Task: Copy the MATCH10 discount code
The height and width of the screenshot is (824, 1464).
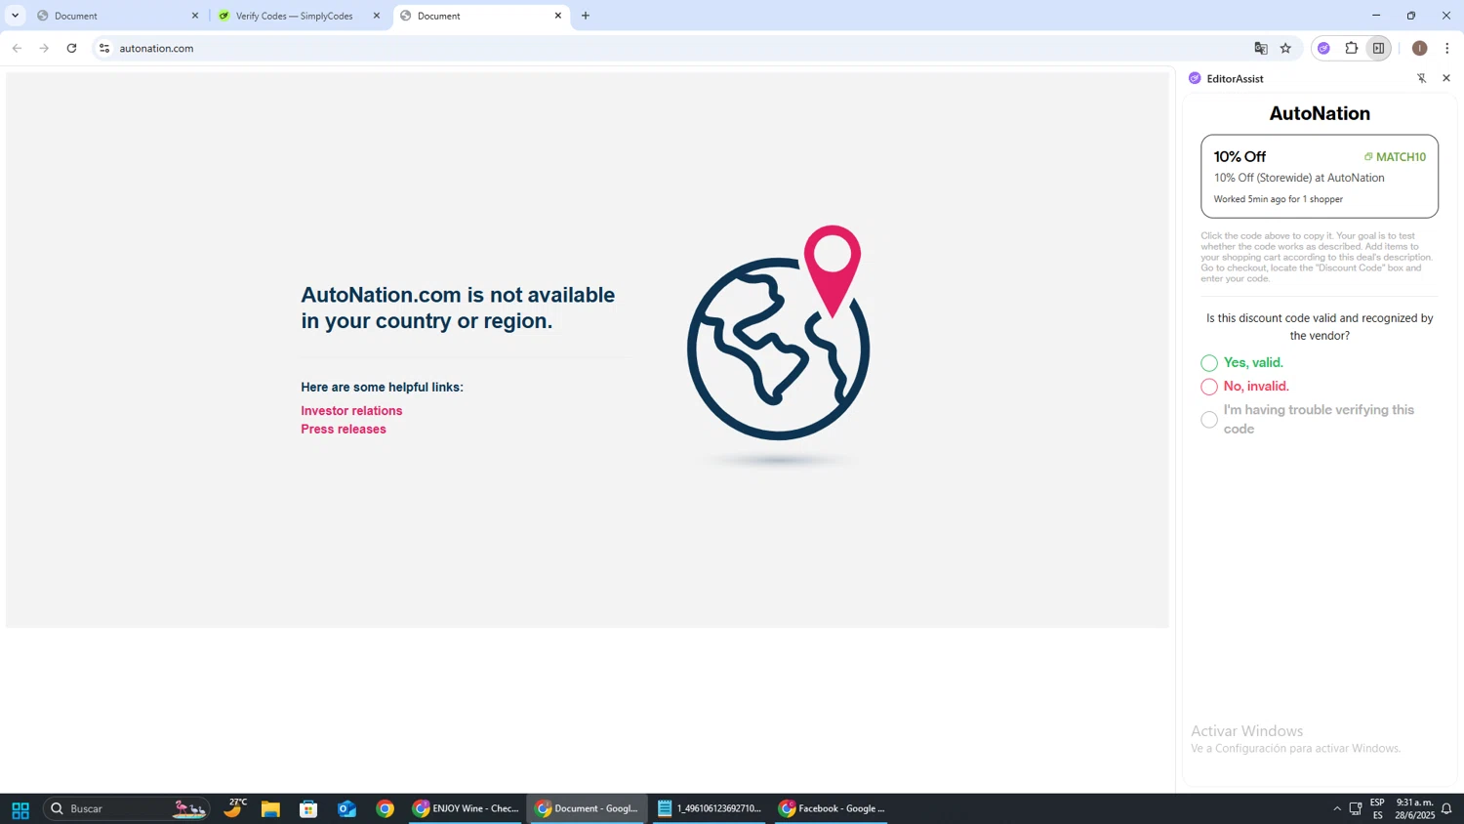Action: pyautogui.click(x=1395, y=157)
